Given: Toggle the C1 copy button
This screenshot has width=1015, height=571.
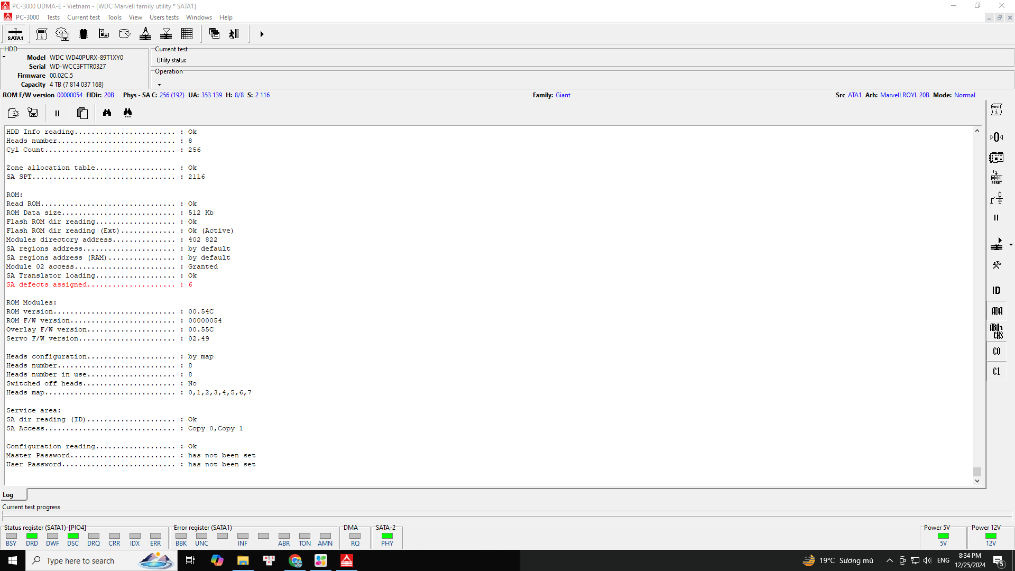Looking at the screenshot, I should coord(996,372).
